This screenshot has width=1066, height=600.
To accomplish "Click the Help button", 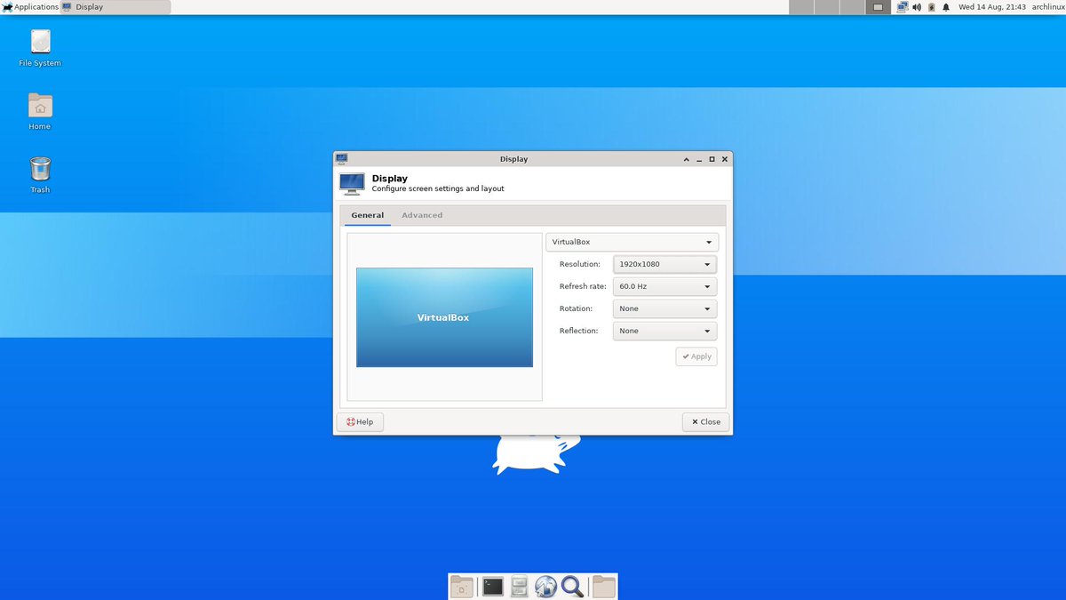I will tap(360, 421).
